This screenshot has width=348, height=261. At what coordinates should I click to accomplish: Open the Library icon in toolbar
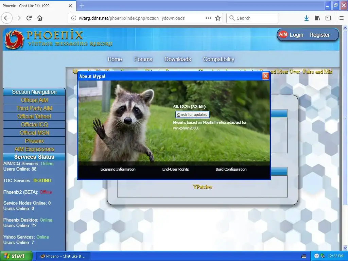(x=317, y=18)
